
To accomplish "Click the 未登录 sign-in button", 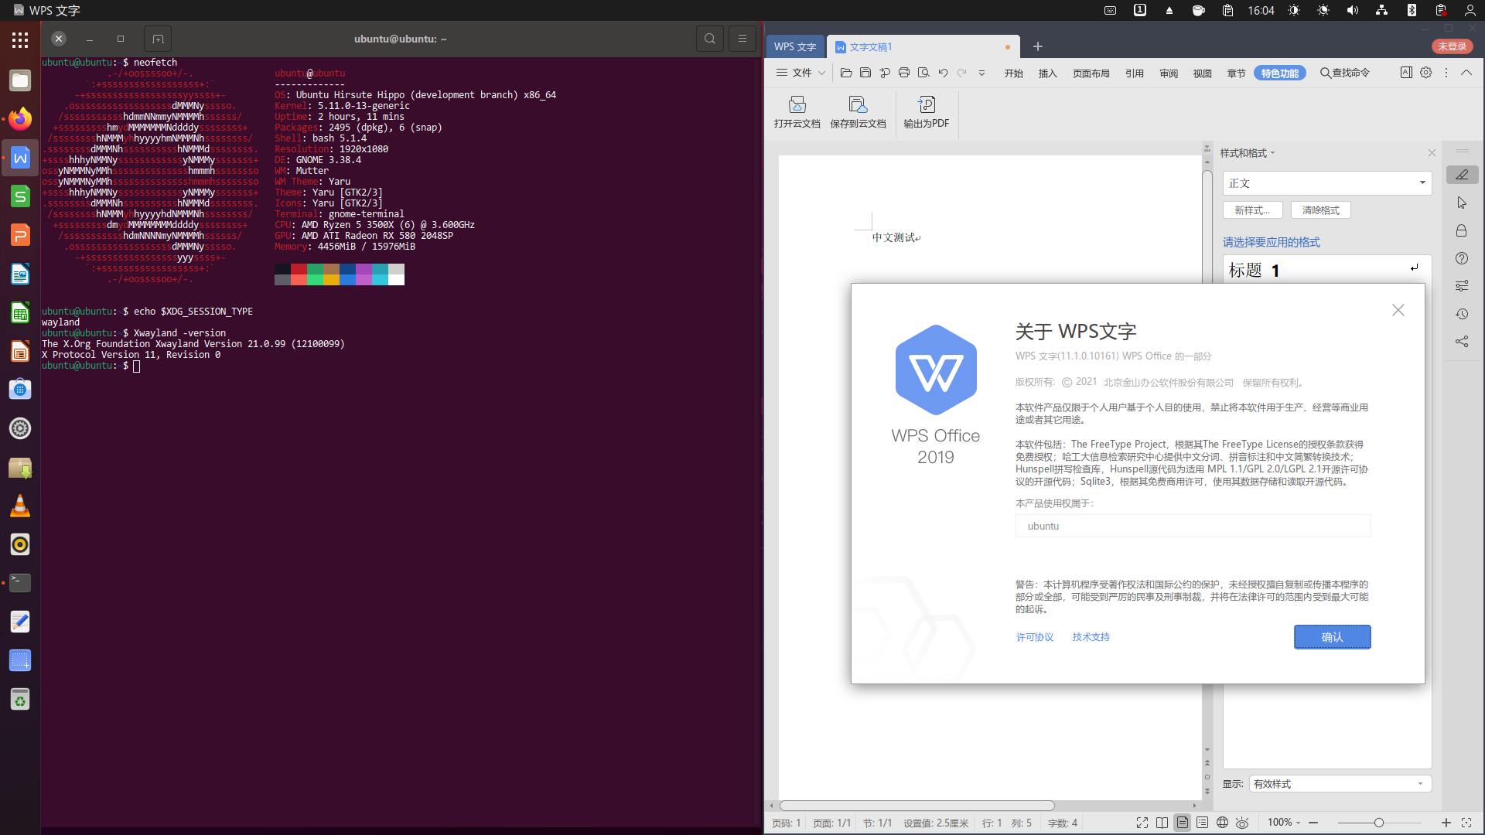I will pos(1452,46).
